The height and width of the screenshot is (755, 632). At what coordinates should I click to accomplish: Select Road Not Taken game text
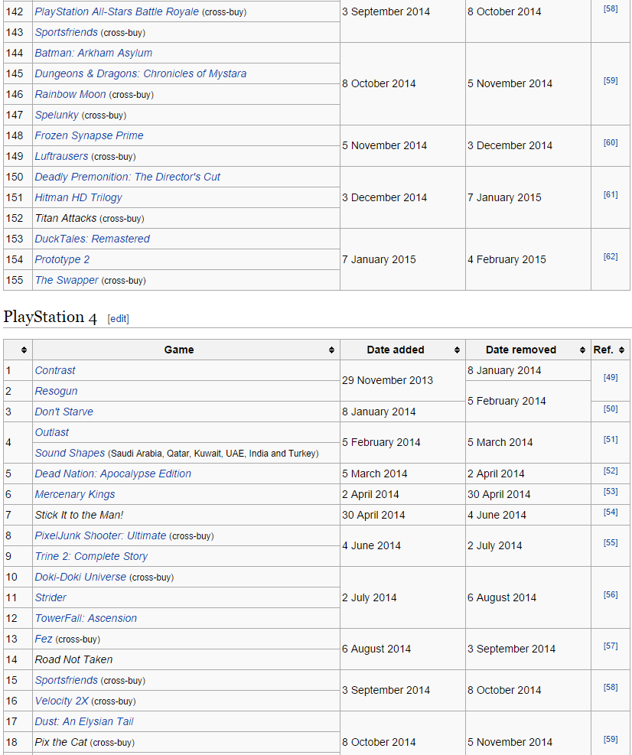(73, 659)
